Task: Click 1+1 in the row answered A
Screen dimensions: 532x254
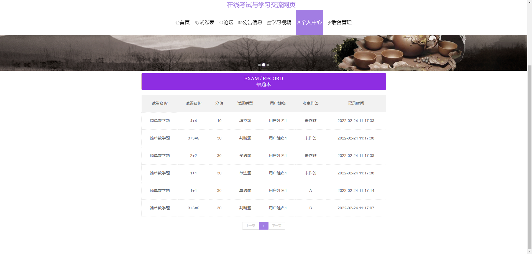Action: tap(193, 190)
